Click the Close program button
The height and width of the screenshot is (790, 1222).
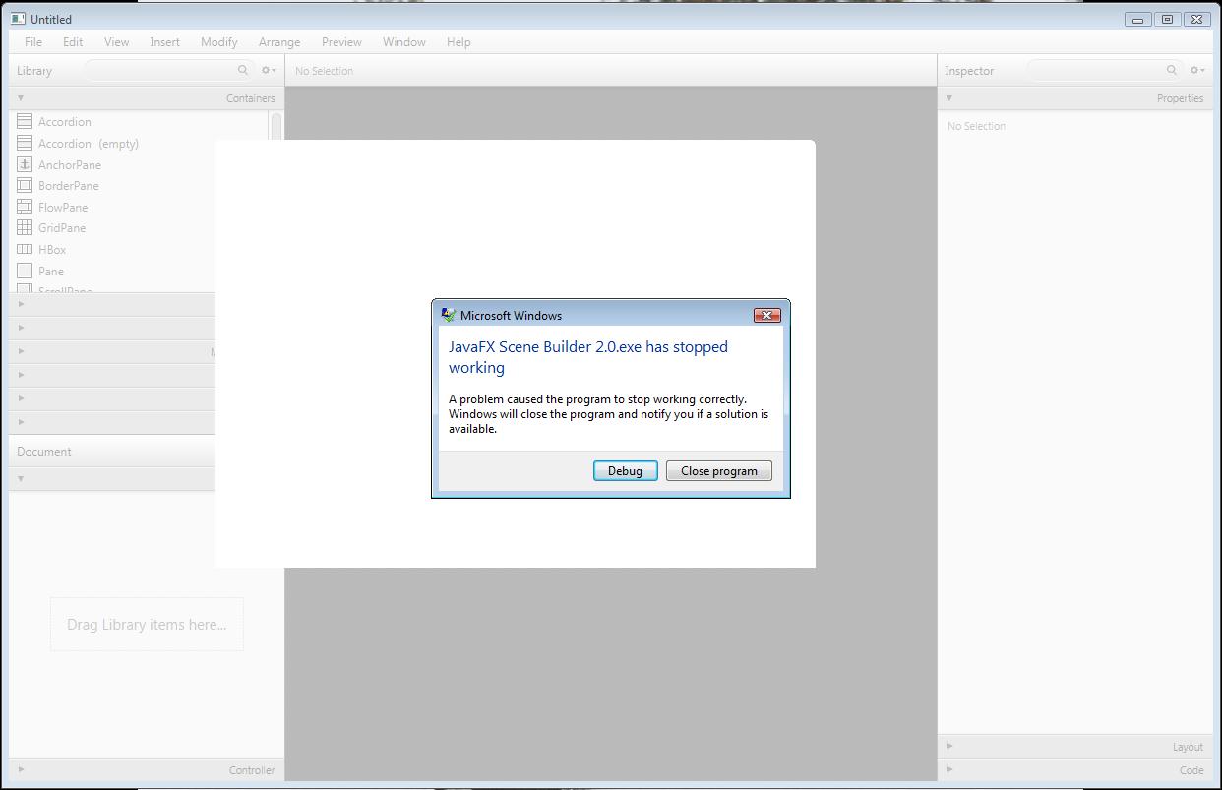click(x=718, y=471)
